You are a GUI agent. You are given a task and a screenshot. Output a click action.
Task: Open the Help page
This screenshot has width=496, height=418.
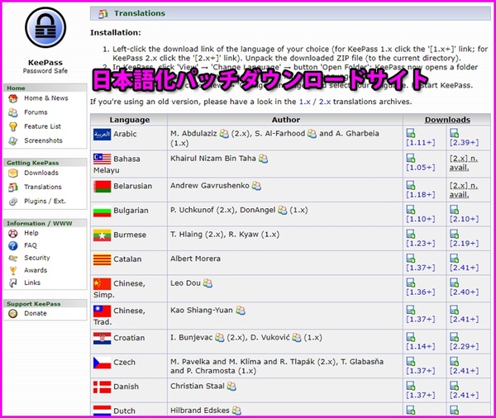(31, 233)
